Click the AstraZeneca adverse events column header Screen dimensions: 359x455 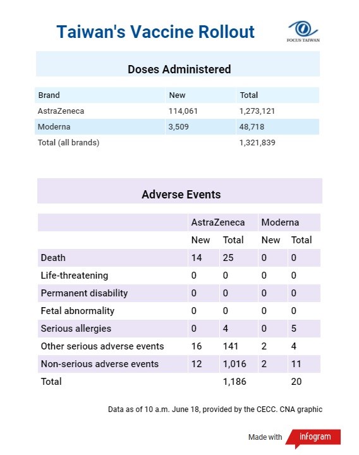[218, 222]
